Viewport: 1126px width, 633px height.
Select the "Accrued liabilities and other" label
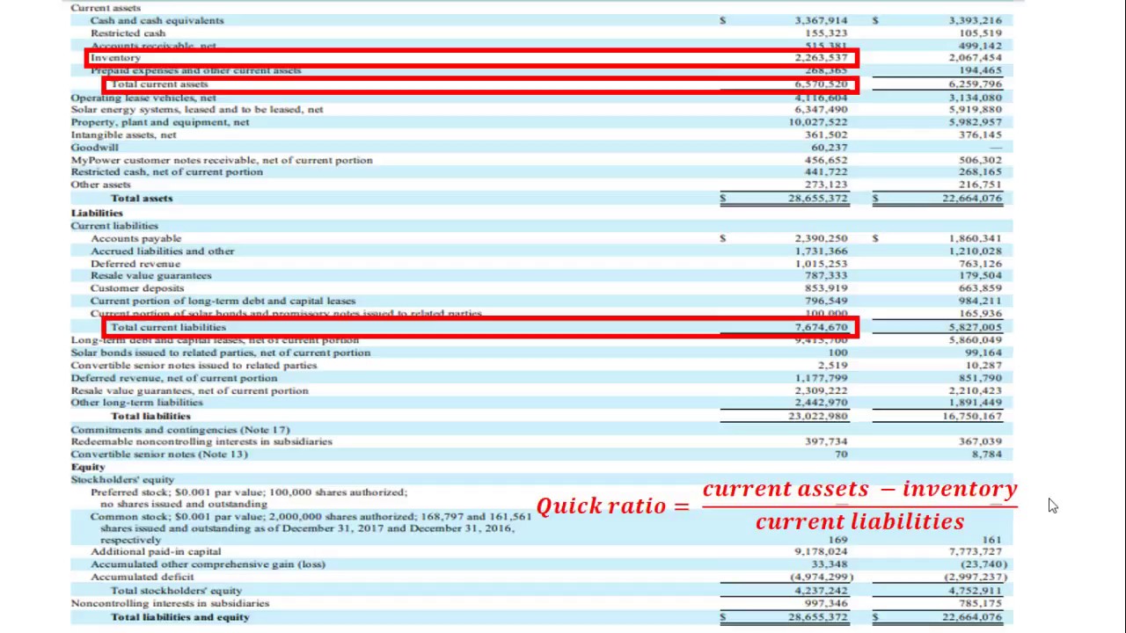coord(163,251)
